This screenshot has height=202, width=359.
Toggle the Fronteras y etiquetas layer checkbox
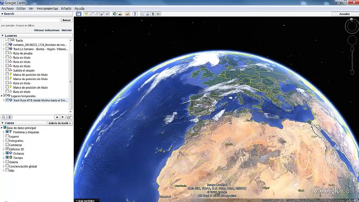(x=7, y=132)
